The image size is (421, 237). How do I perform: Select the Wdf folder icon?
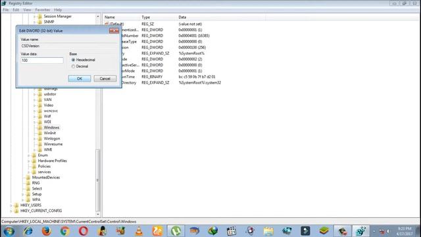(40, 117)
